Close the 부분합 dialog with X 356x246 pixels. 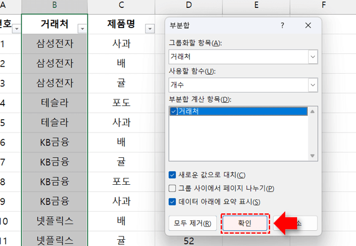tap(308, 26)
